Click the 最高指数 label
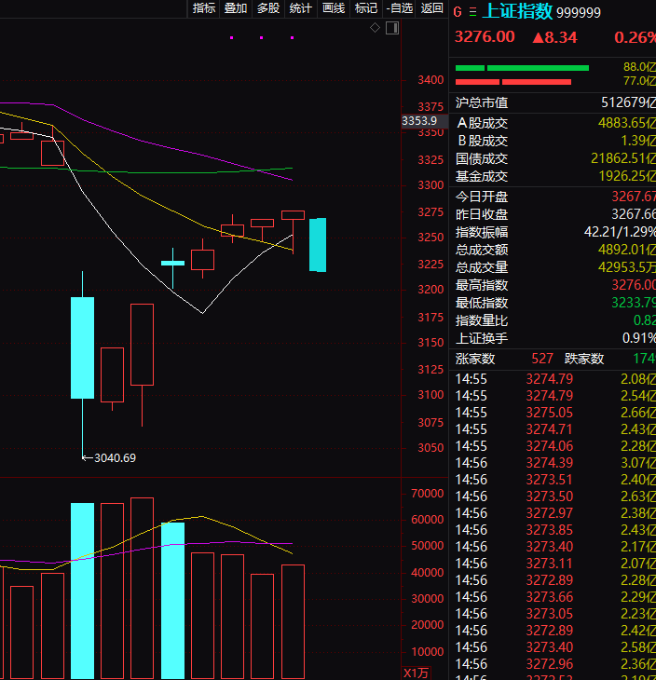This screenshot has width=656, height=680. [482, 285]
